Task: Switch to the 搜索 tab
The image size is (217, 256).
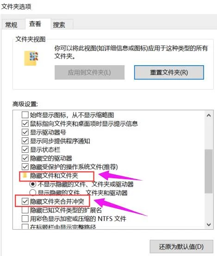Action: [59, 25]
